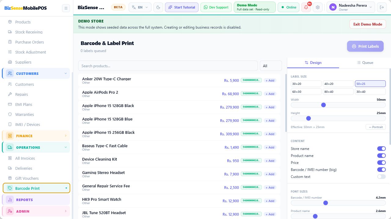Select the 40×20 label size
This screenshot has width=391, height=219.
click(338, 84)
